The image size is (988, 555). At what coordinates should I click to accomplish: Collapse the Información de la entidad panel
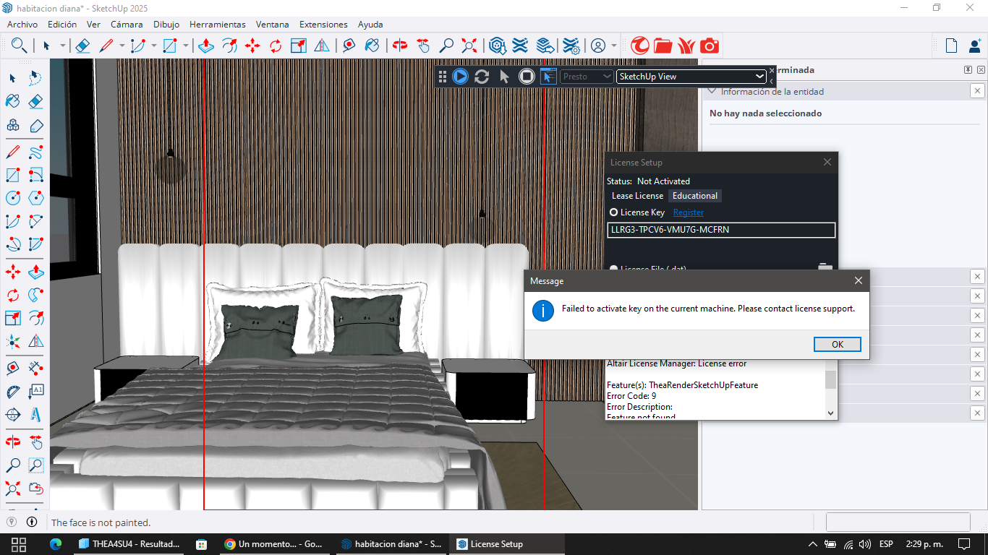click(712, 91)
